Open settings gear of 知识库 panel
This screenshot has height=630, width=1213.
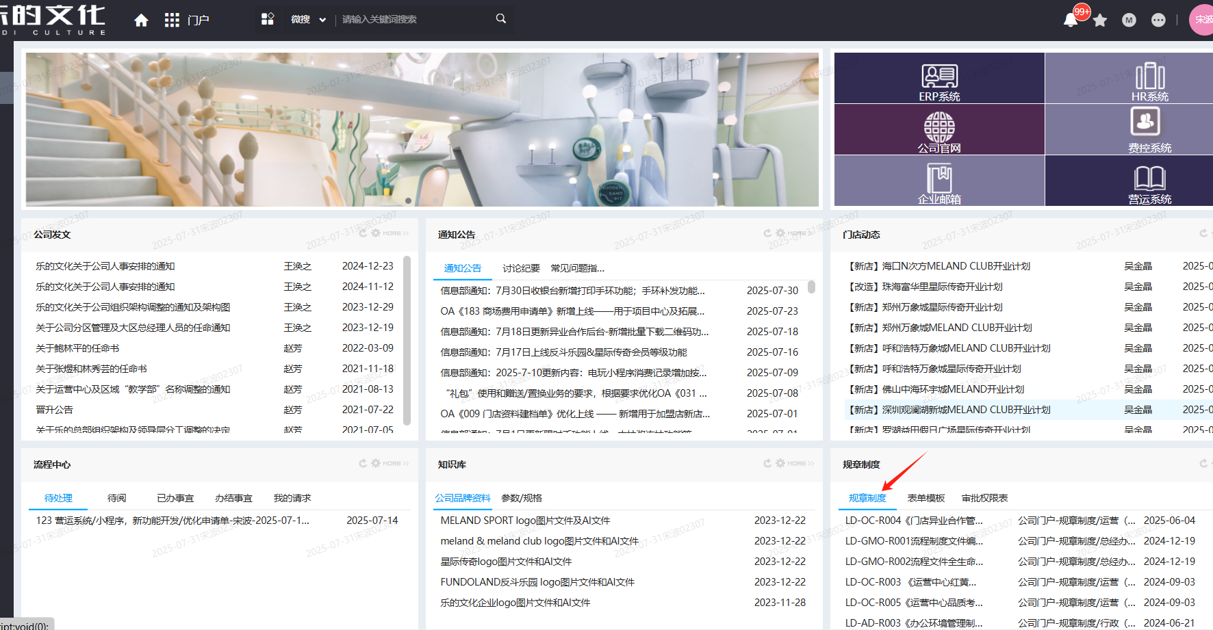coord(780,463)
